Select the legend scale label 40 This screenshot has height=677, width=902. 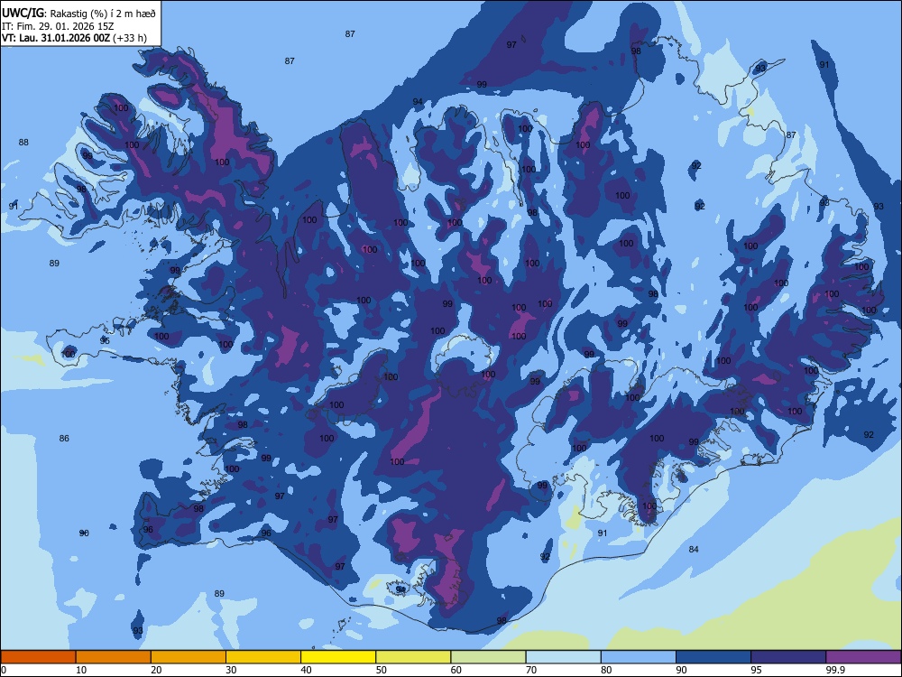click(x=307, y=670)
